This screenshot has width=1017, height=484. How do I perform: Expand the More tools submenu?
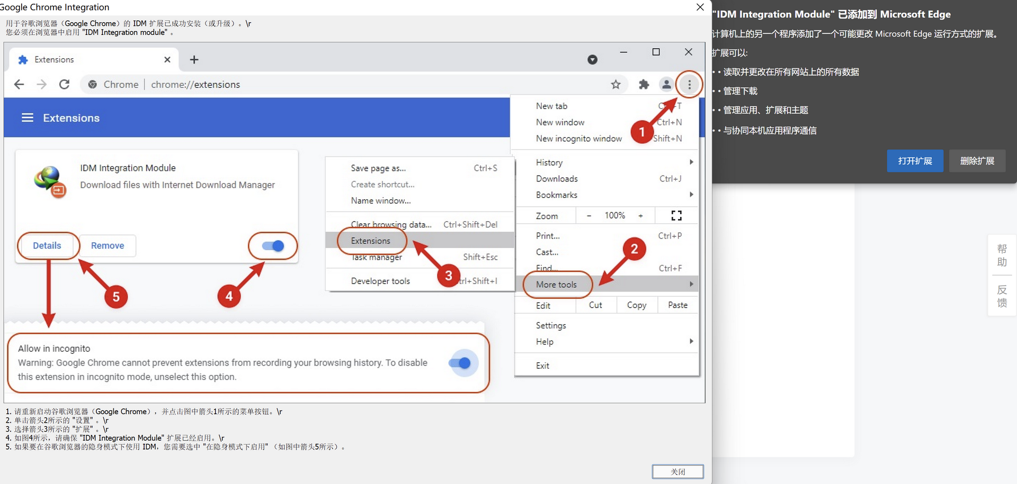click(556, 285)
